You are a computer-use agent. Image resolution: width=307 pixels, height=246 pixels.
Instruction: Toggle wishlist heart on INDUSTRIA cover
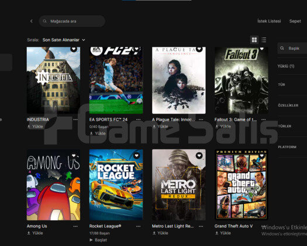click(x=74, y=49)
